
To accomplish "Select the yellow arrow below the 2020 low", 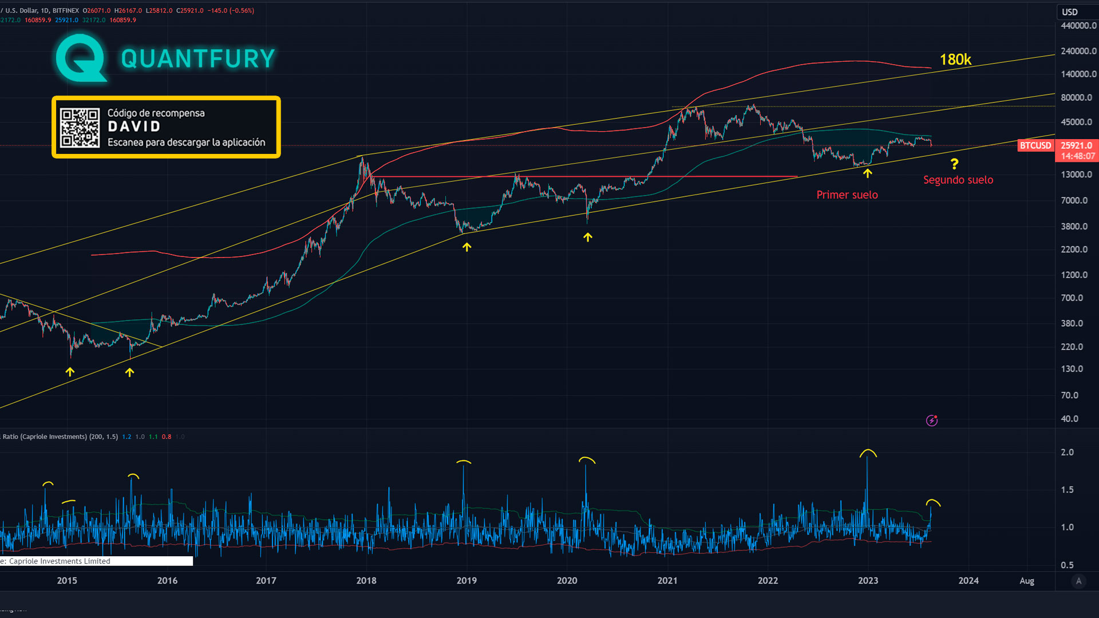I will 588,237.
